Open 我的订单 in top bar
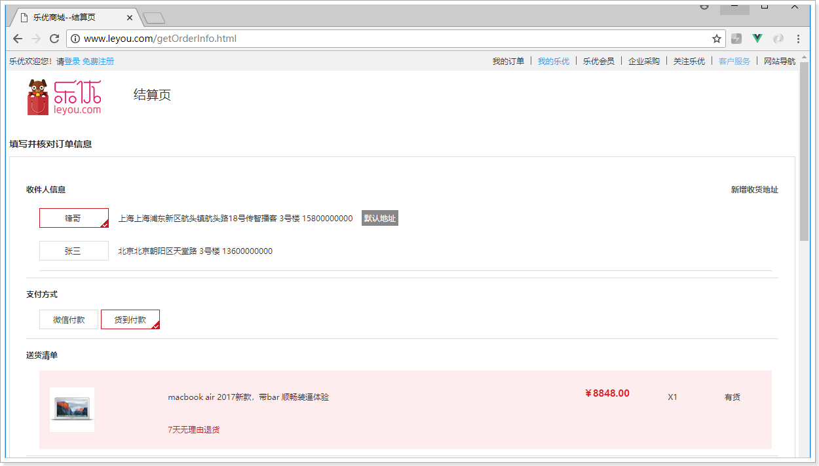This screenshot has height=466, width=819. click(508, 62)
